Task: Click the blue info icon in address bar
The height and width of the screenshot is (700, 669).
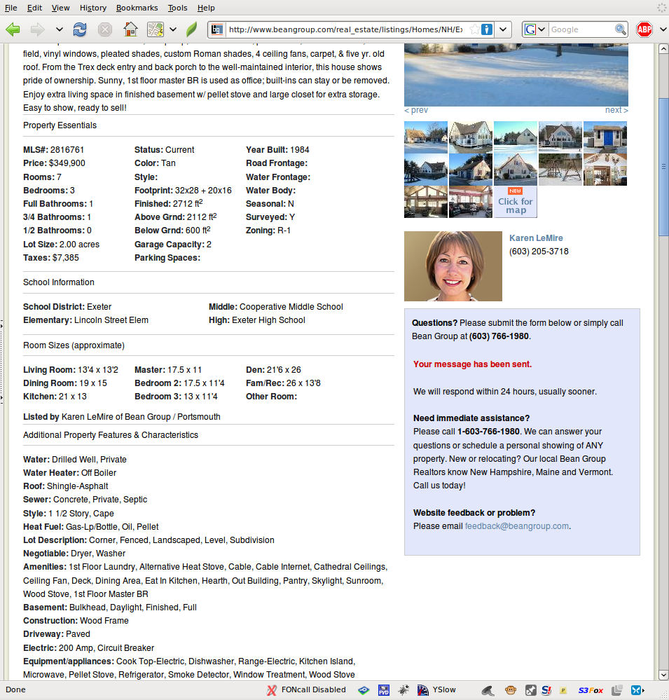Action: coord(487,29)
